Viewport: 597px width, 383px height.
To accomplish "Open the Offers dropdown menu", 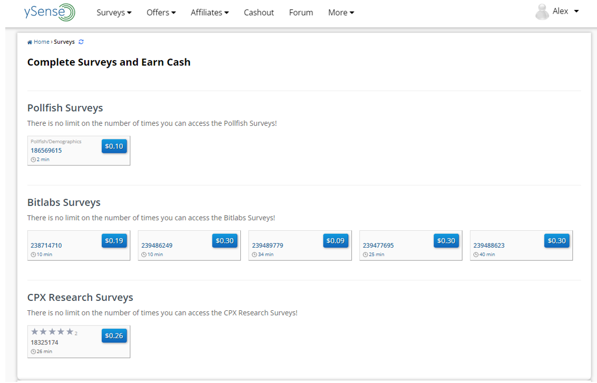I will tap(161, 13).
